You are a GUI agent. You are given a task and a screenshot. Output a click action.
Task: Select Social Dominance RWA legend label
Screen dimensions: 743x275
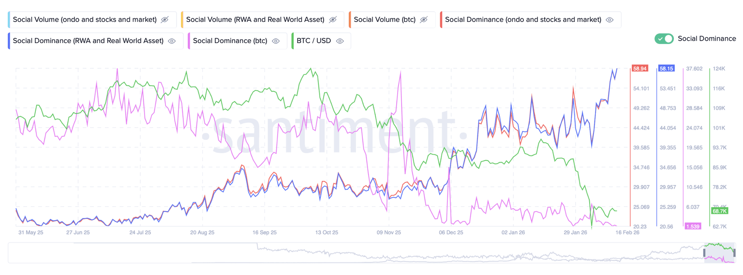pos(88,41)
